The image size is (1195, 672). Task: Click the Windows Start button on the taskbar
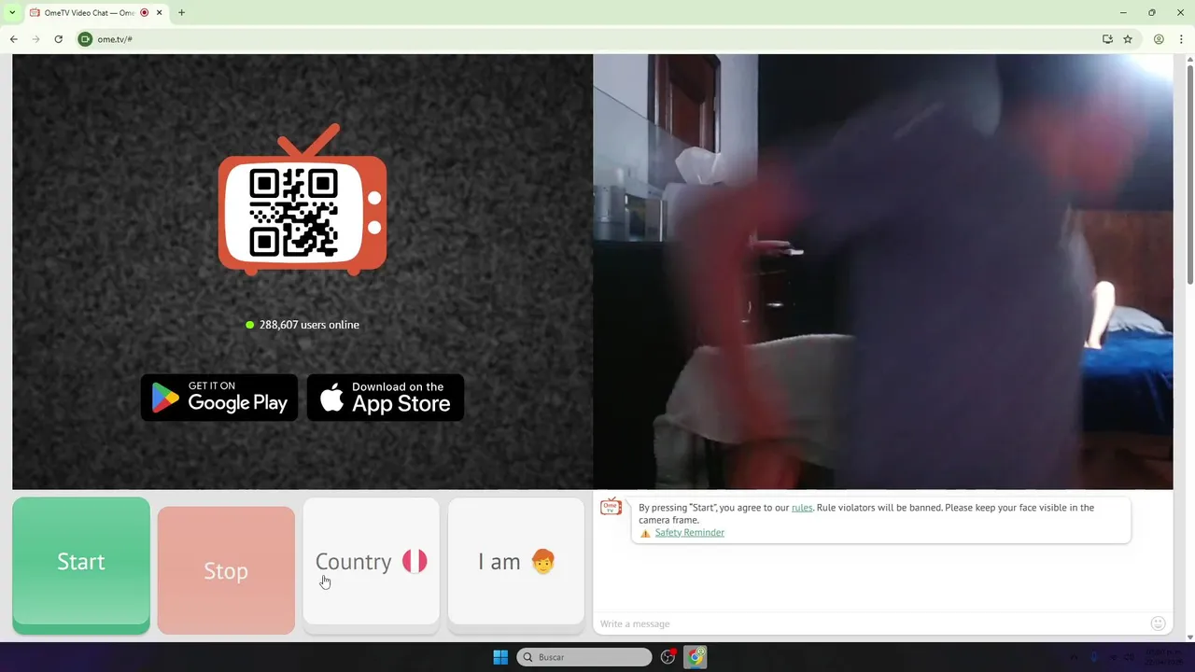pos(500,657)
